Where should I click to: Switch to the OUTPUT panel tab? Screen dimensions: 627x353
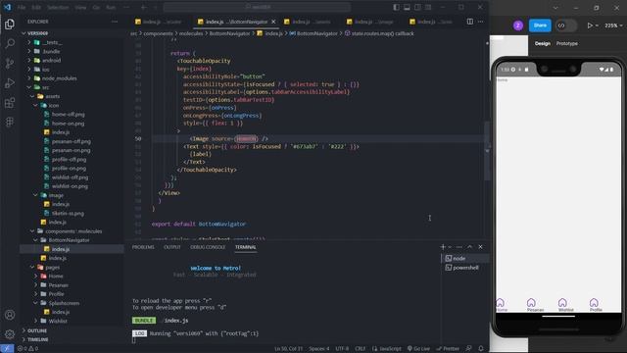(172, 247)
